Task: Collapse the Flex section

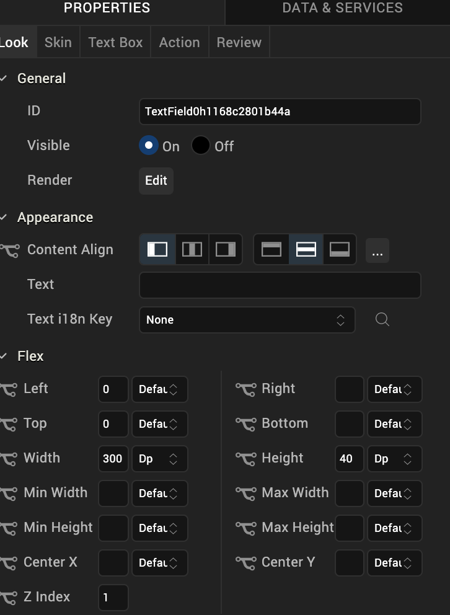Action: (x=4, y=356)
